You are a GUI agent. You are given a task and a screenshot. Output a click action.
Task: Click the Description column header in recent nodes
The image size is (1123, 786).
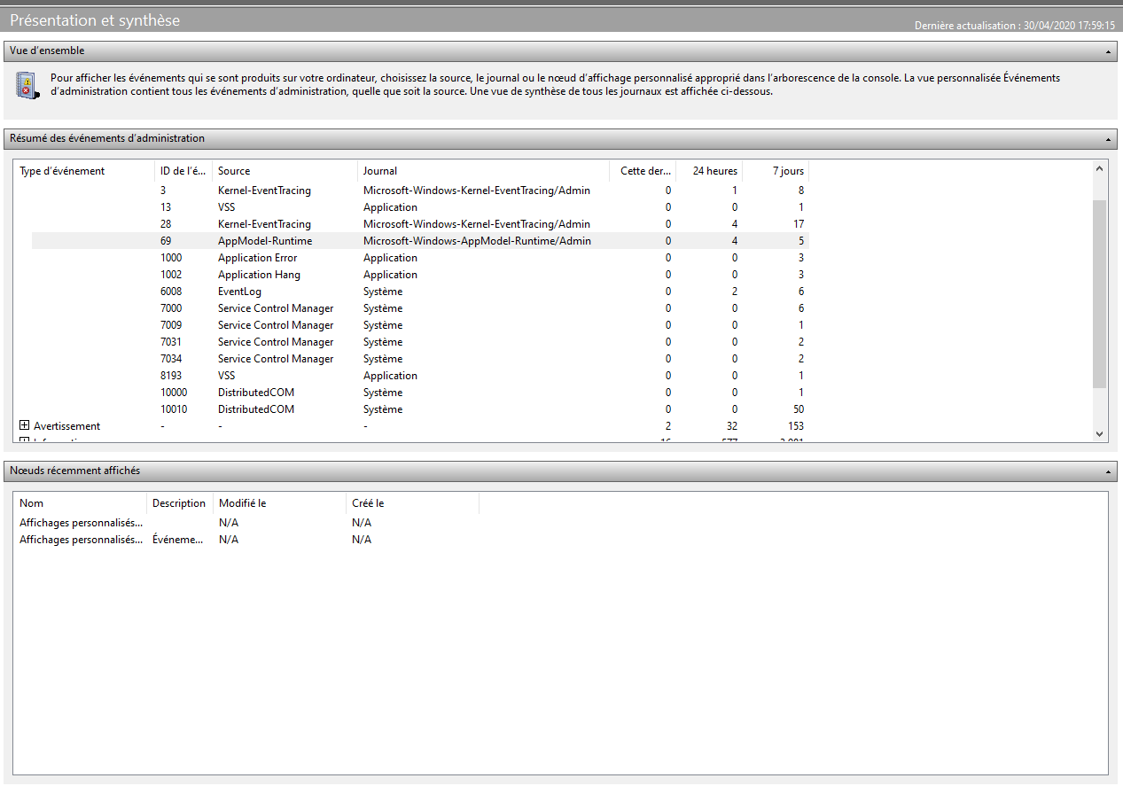click(x=180, y=503)
